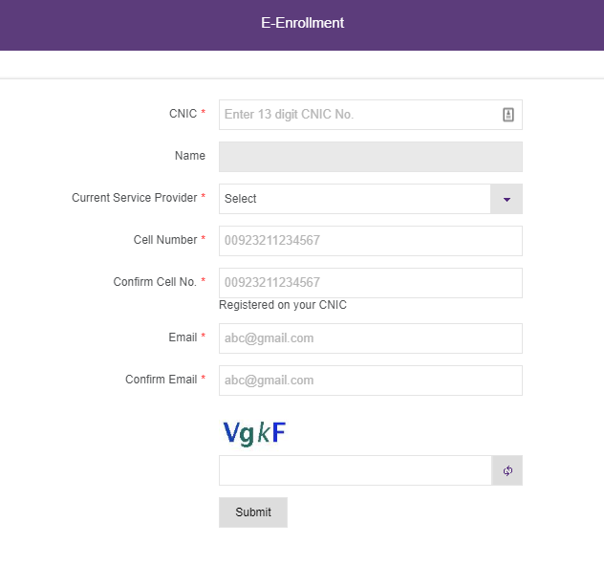Refresh the captcha code
The width and height of the screenshot is (604, 566).
(507, 470)
